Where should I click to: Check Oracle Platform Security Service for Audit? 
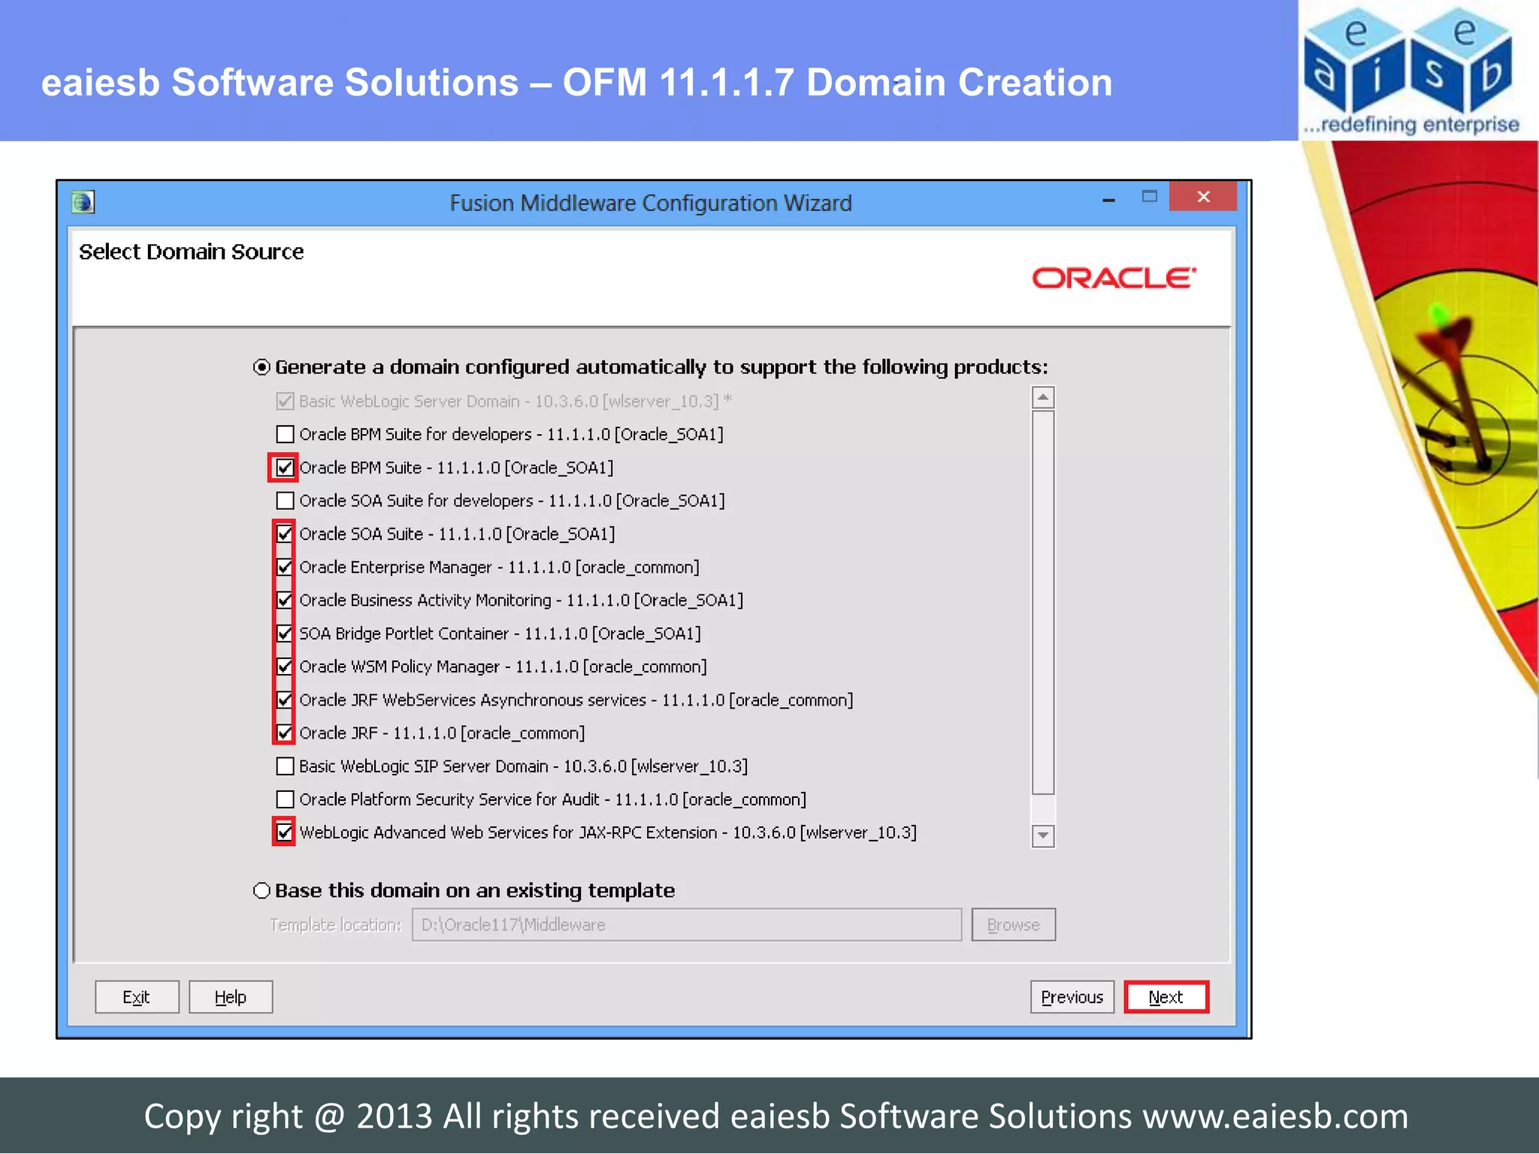pyautogui.click(x=285, y=799)
